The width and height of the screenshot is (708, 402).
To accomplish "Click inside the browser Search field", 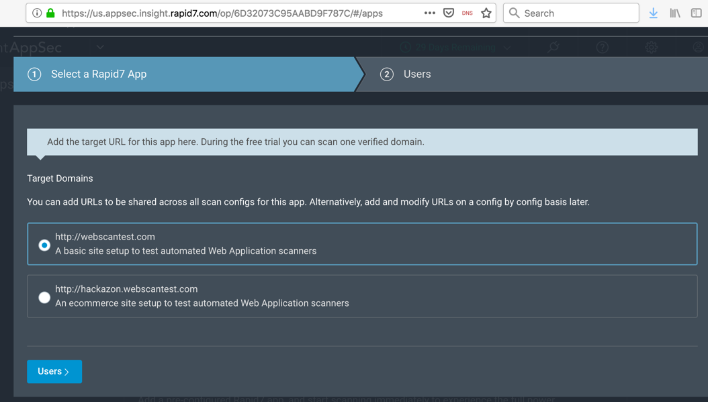I will [578, 13].
